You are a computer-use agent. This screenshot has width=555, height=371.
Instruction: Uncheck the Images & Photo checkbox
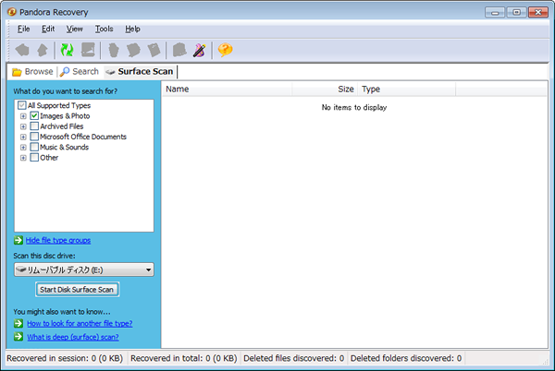pyautogui.click(x=34, y=115)
